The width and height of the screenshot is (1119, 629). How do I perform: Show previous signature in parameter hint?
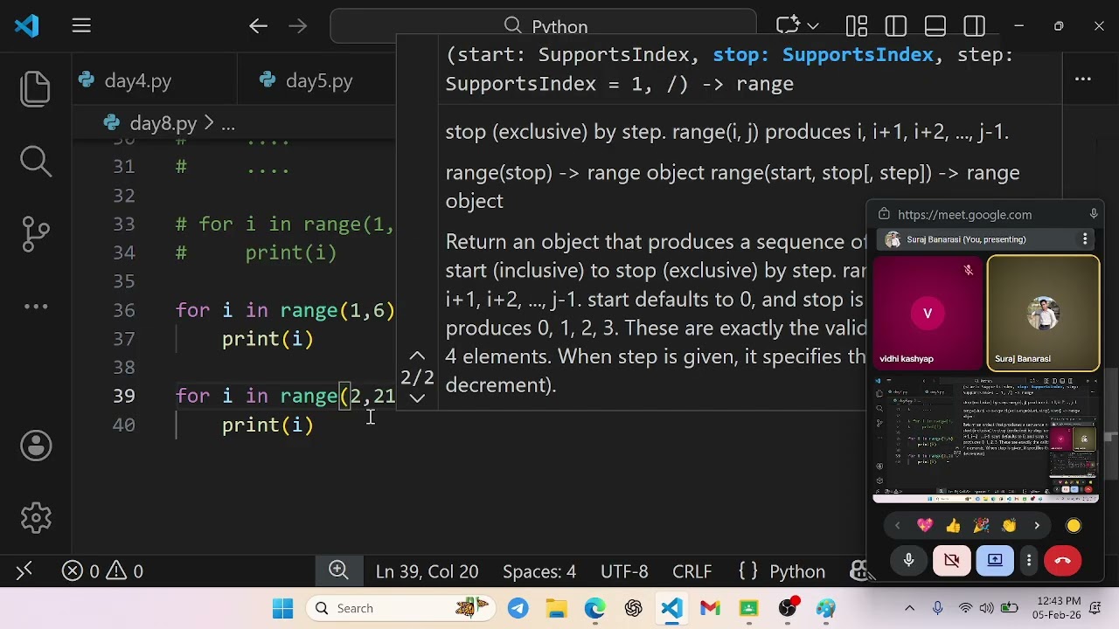tap(417, 356)
